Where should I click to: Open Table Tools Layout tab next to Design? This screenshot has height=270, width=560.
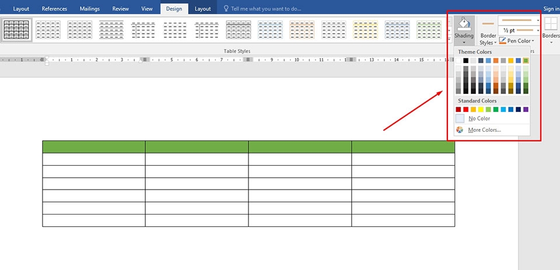[x=203, y=9]
